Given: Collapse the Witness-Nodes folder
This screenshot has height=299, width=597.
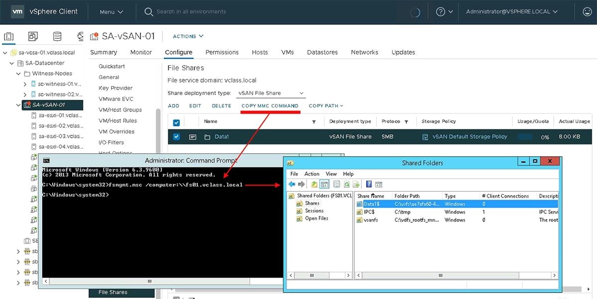Looking at the screenshot, I should click(x=19, y=73).
